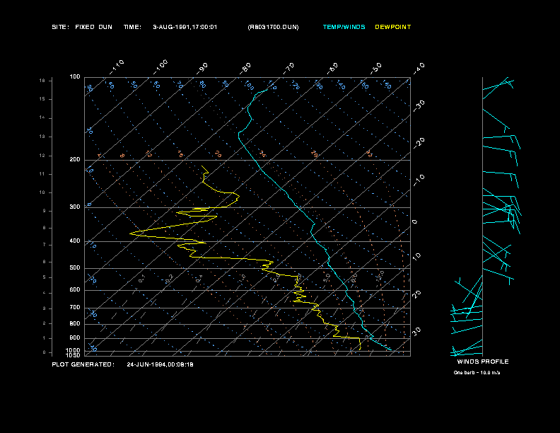560x433 pixels.
Task: Click the 1000 pressure level label
Action: click(74, 350)
